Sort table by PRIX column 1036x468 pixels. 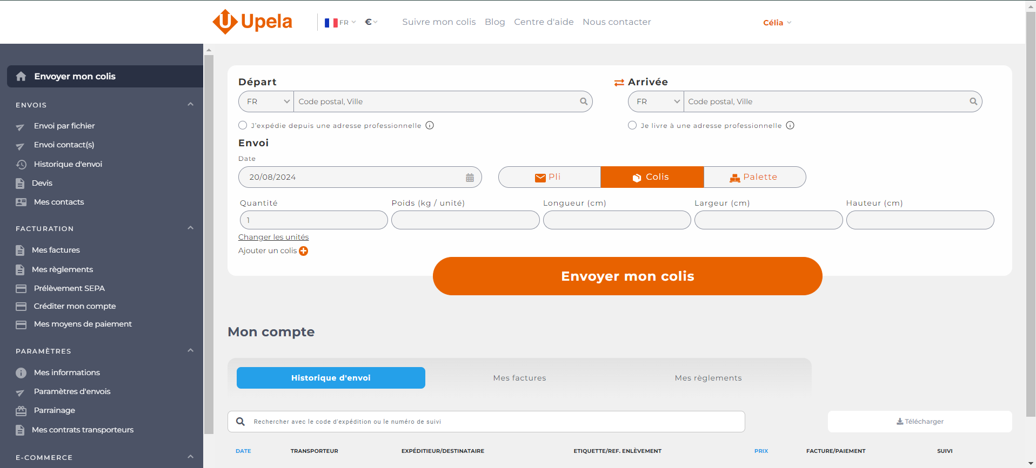point(761,451)
